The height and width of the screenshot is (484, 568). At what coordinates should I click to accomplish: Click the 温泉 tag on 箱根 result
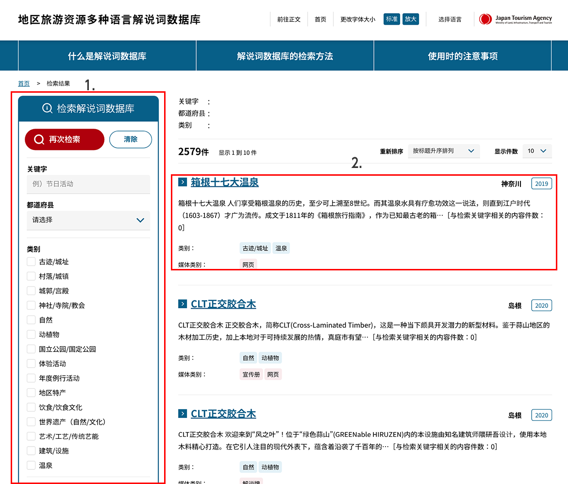click(281, 248)
